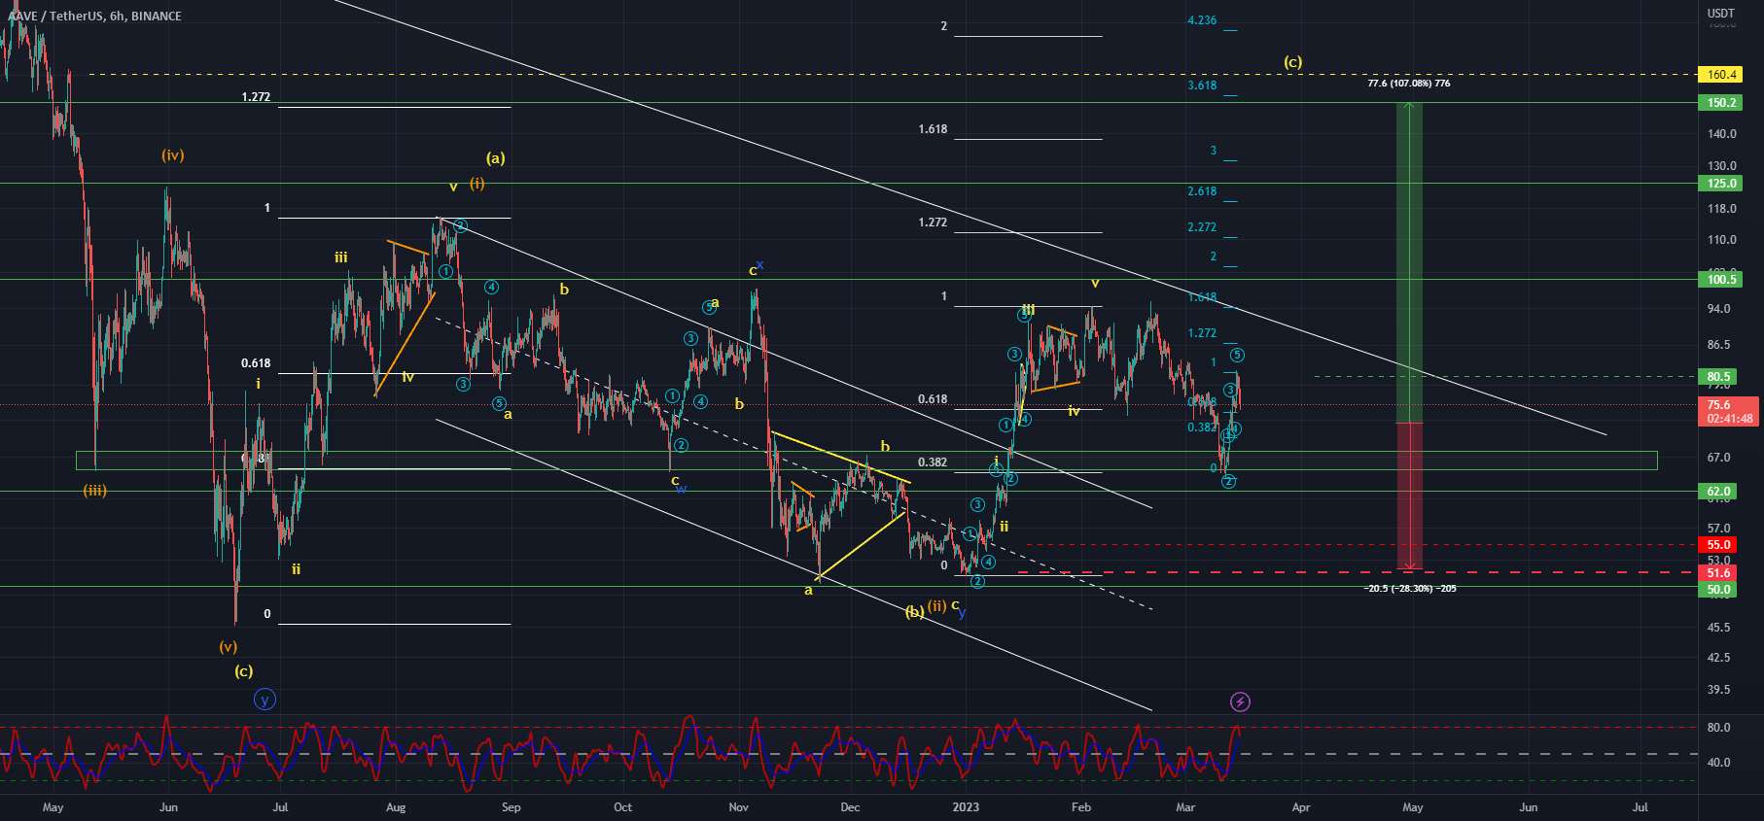
Task: Click the red 75.6 current price label
Action: click(1721, 405)
